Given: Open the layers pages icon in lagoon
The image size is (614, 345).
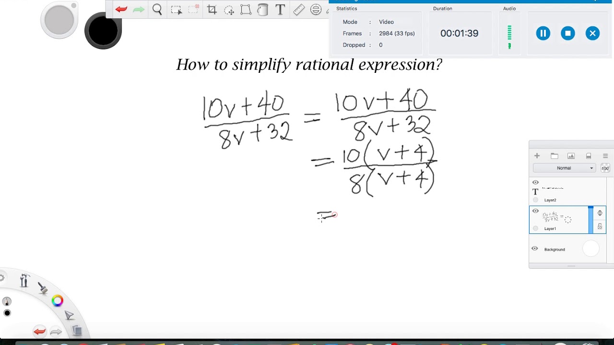Looking at the screenshot, I should pos(77,330).
